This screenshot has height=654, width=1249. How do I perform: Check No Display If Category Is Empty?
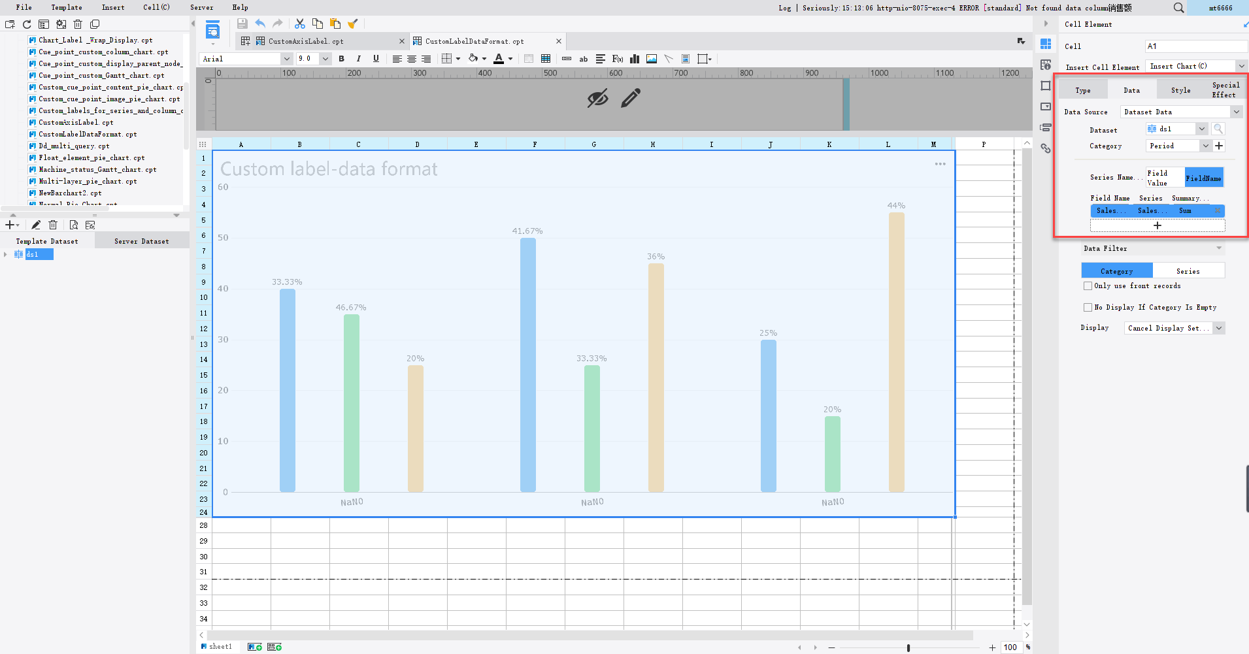(1088, 307)
